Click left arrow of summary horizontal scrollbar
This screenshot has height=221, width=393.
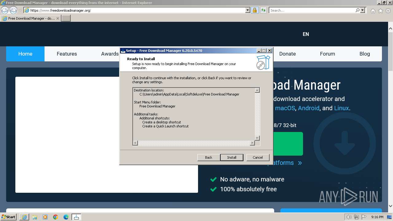(135, 143)
